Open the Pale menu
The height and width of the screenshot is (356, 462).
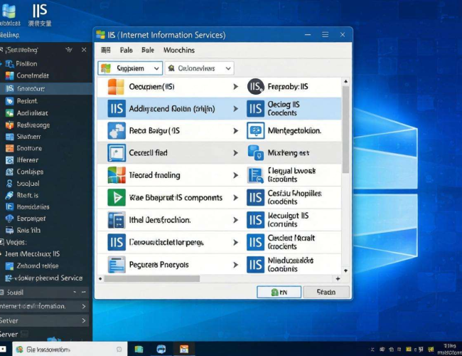126,50
